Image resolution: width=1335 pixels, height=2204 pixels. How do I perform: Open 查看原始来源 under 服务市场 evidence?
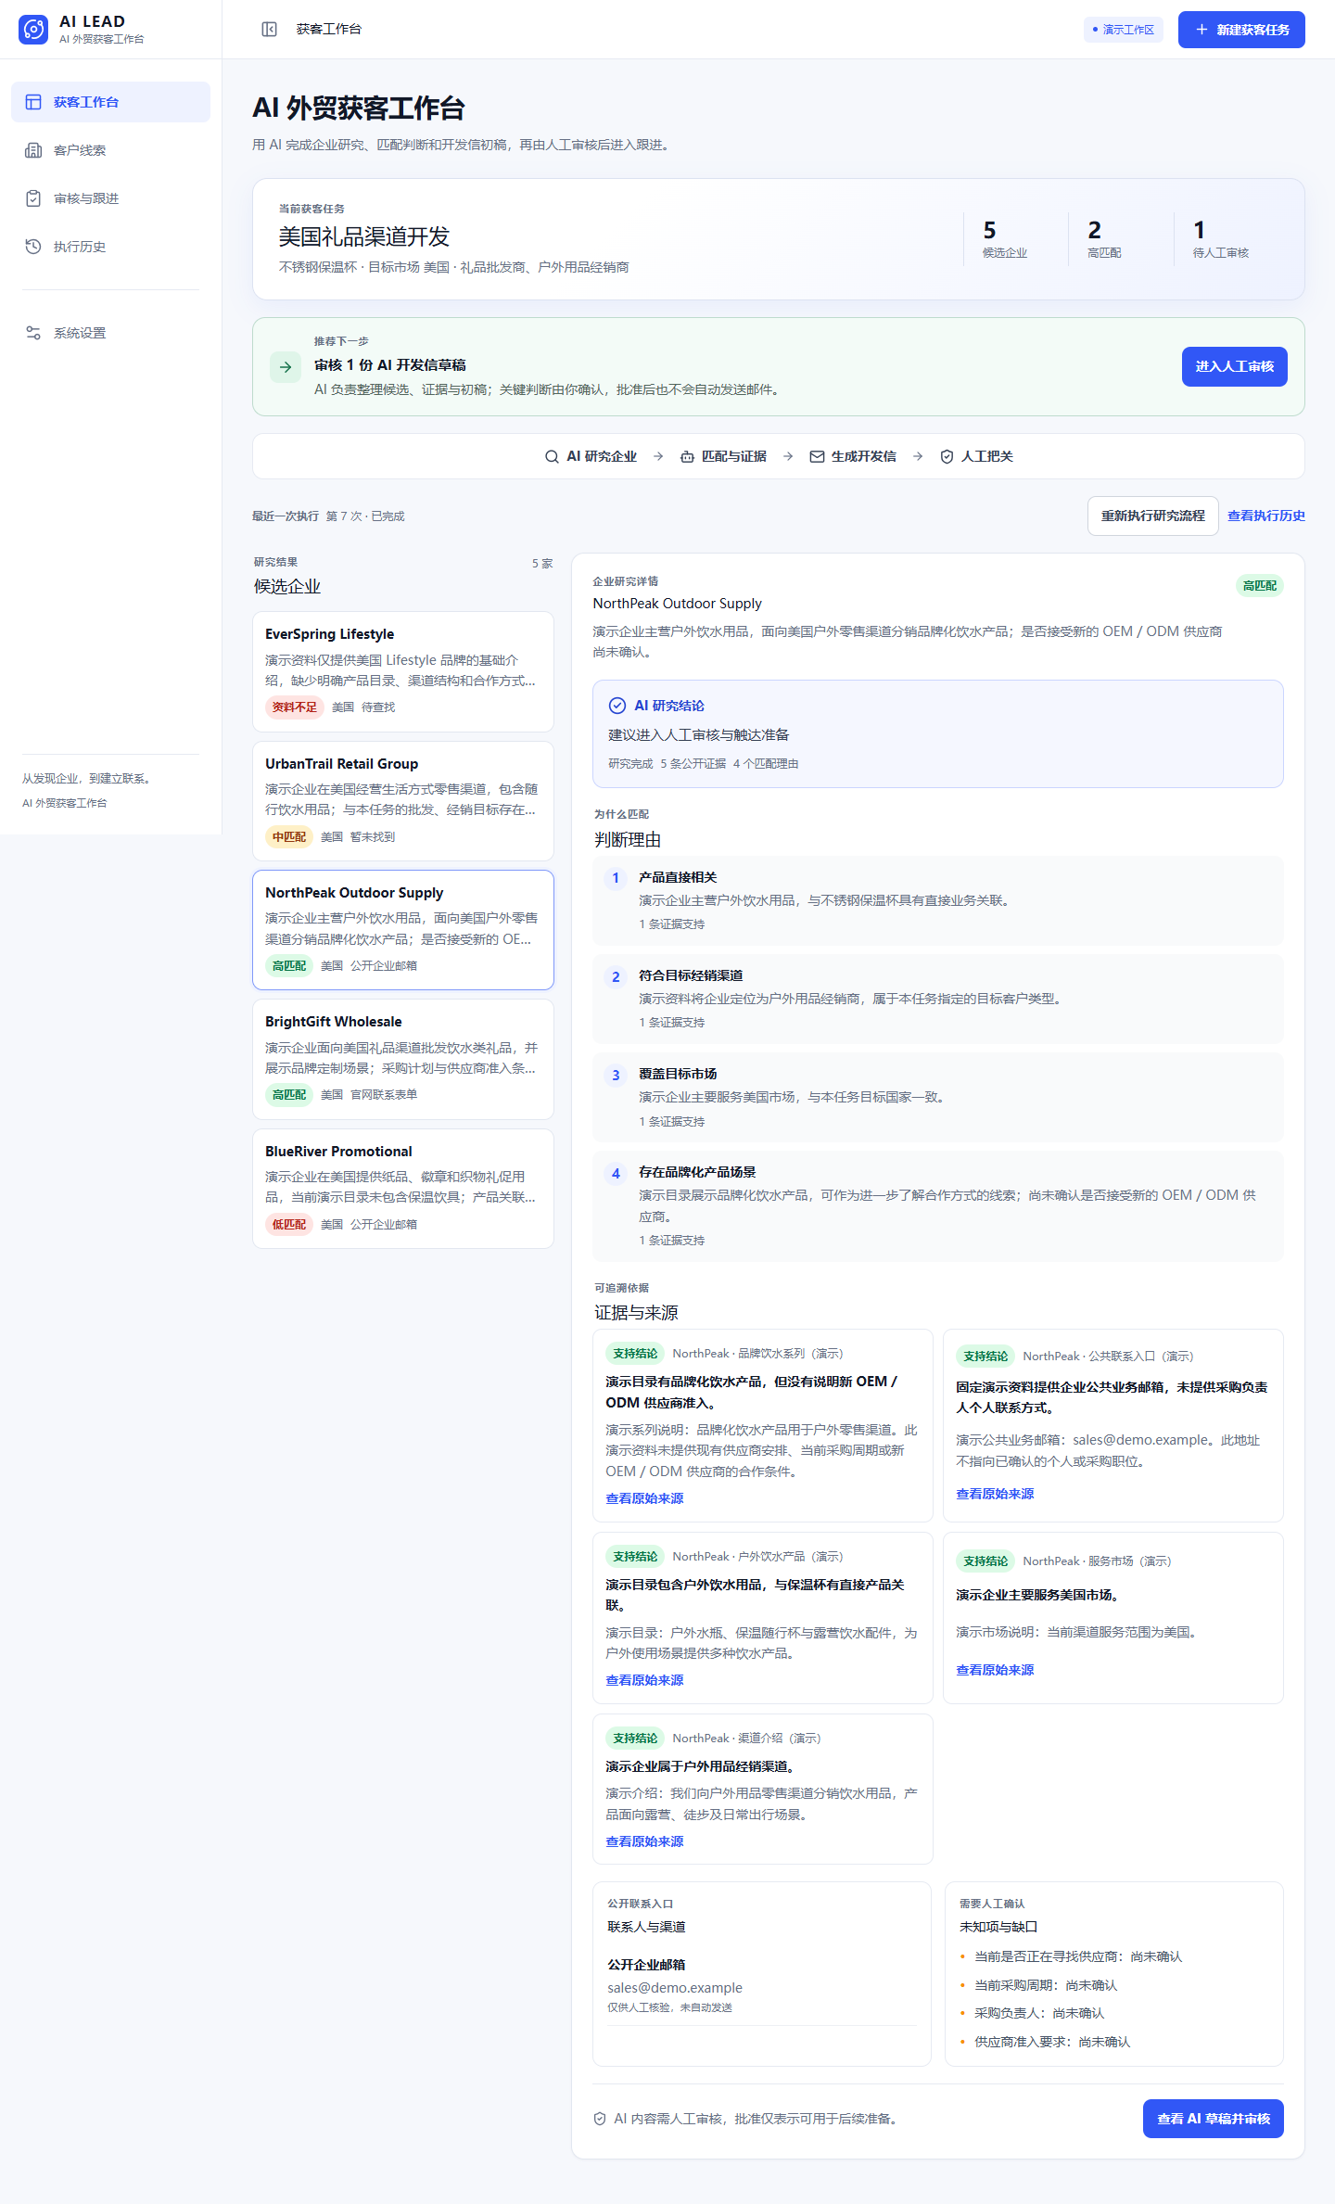(x=995, y=1670)
